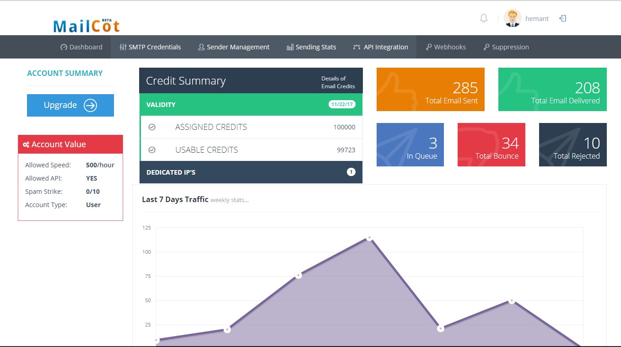Click the arrow circle on the Upgrade button
This screenshot has width=621, height=347.
tap(90, 105)
